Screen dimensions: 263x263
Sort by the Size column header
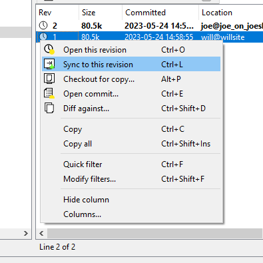[x=101, y=13]
